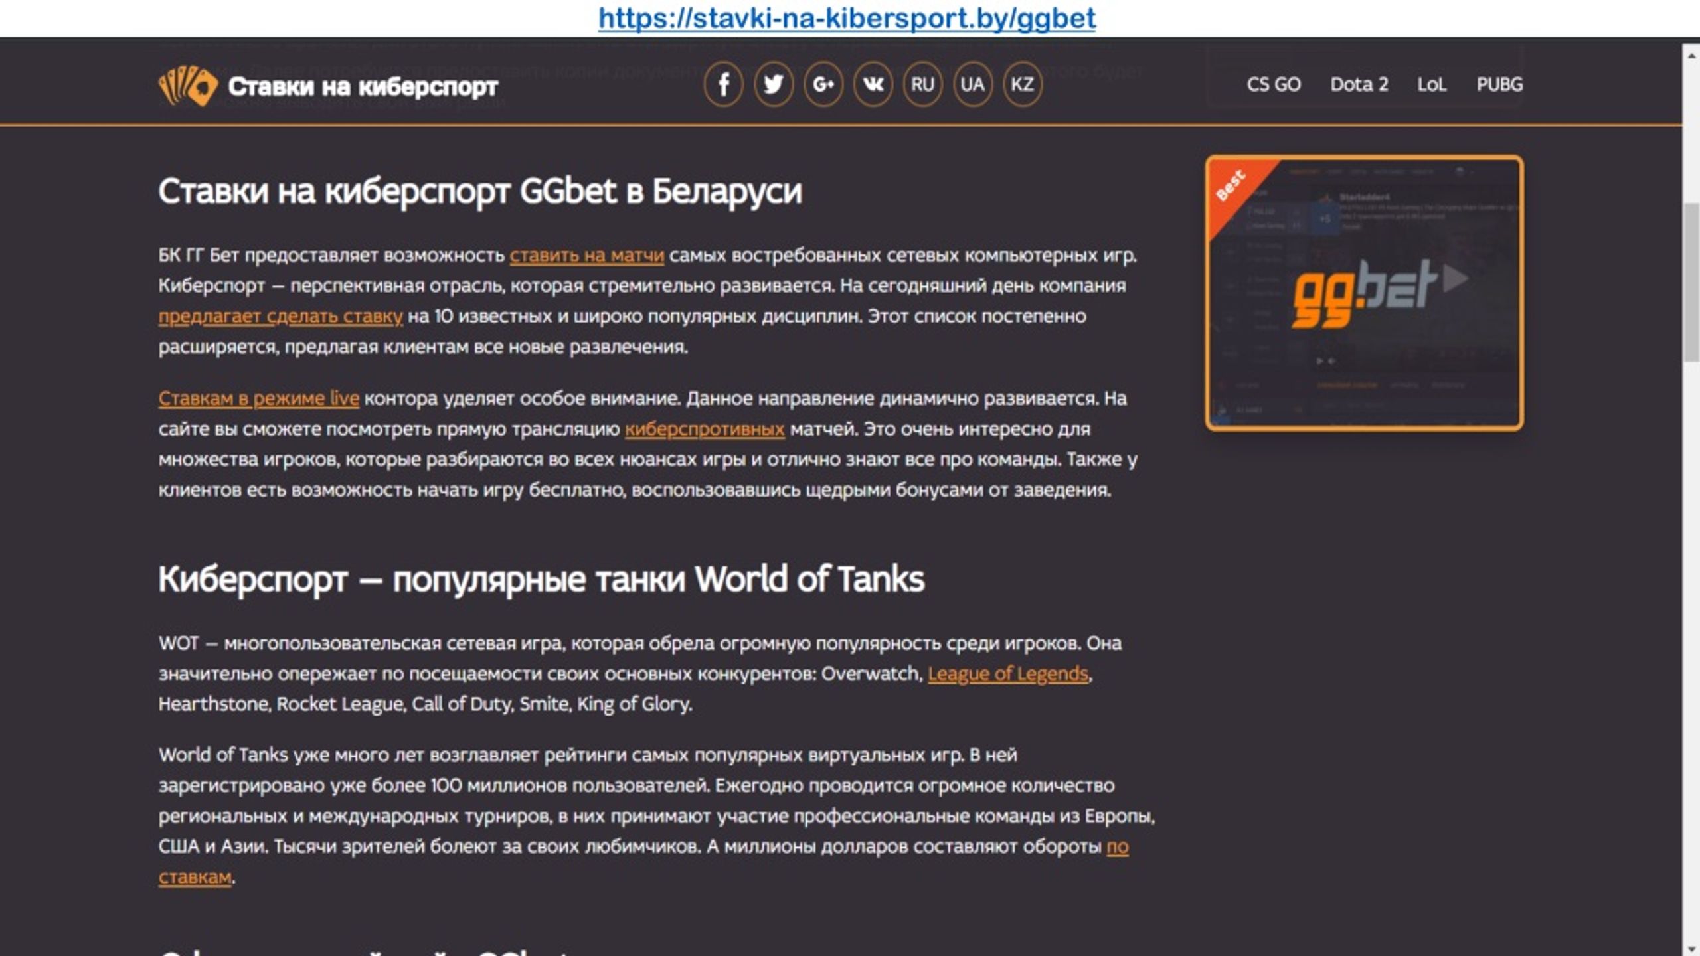Go to the LoL menu section
1700x956 pixels.
tap(1432, 85)
